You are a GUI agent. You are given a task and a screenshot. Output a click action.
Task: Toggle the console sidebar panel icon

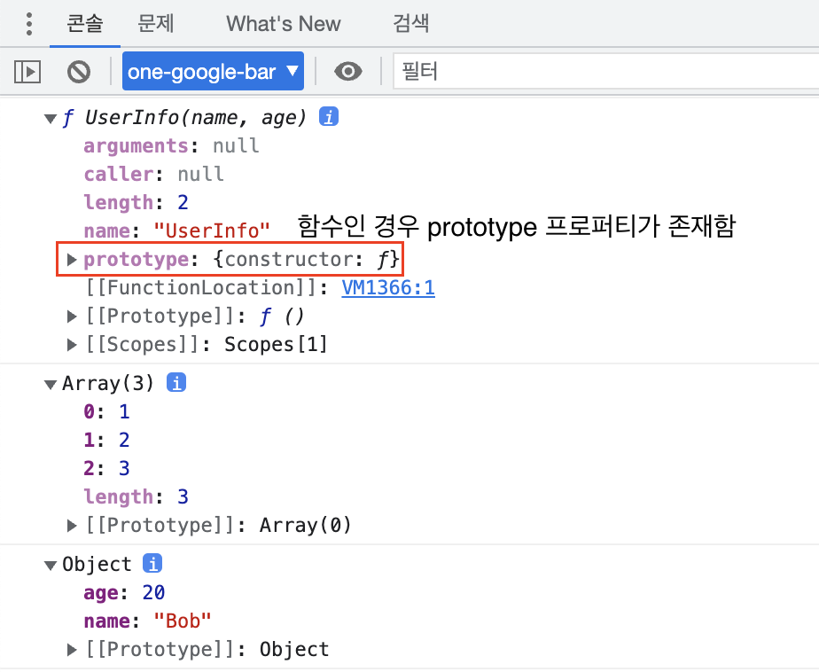point(27,72)
